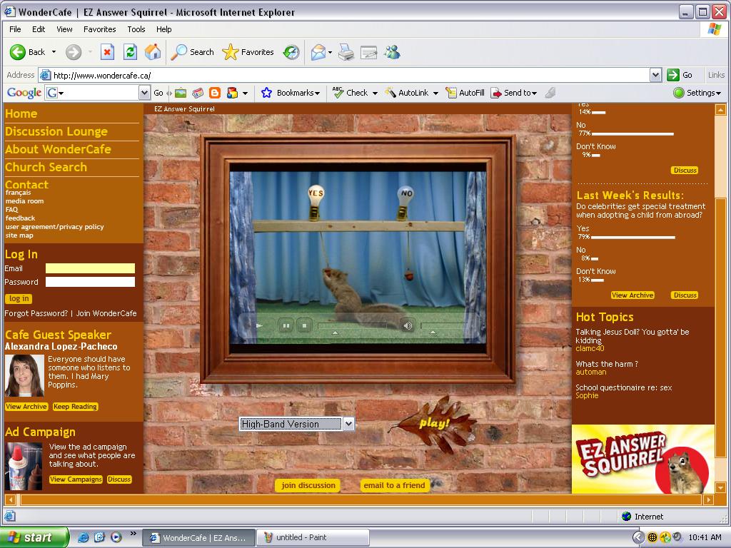Switch to untitled - Paint taskbar window
731x548 pixels.
[313, 537]
